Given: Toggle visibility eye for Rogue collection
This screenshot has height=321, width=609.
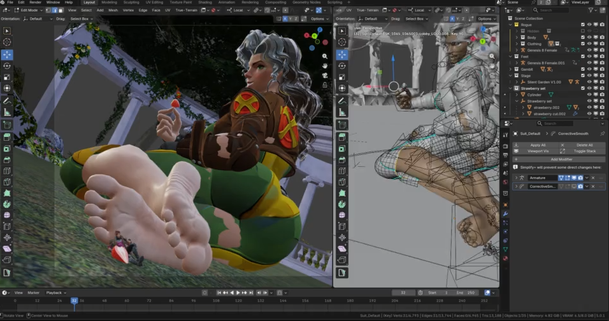Looking at the screenshot, I should click(x=589, y=25).
